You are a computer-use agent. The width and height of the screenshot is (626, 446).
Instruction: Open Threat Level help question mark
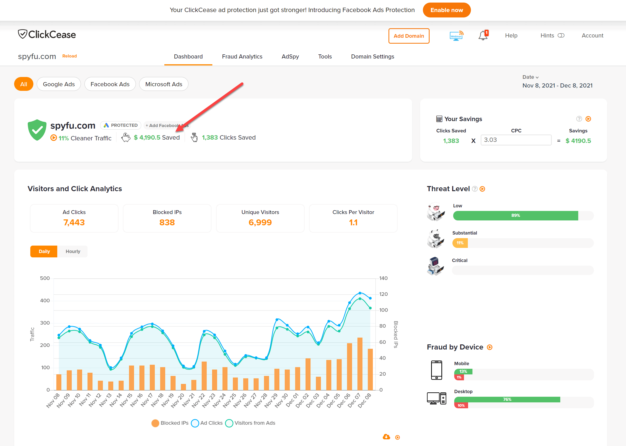click(475, 189)
